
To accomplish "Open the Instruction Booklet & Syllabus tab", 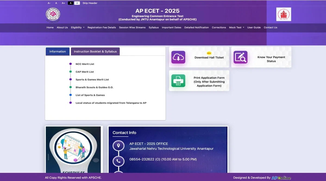I will coord(95,52).
